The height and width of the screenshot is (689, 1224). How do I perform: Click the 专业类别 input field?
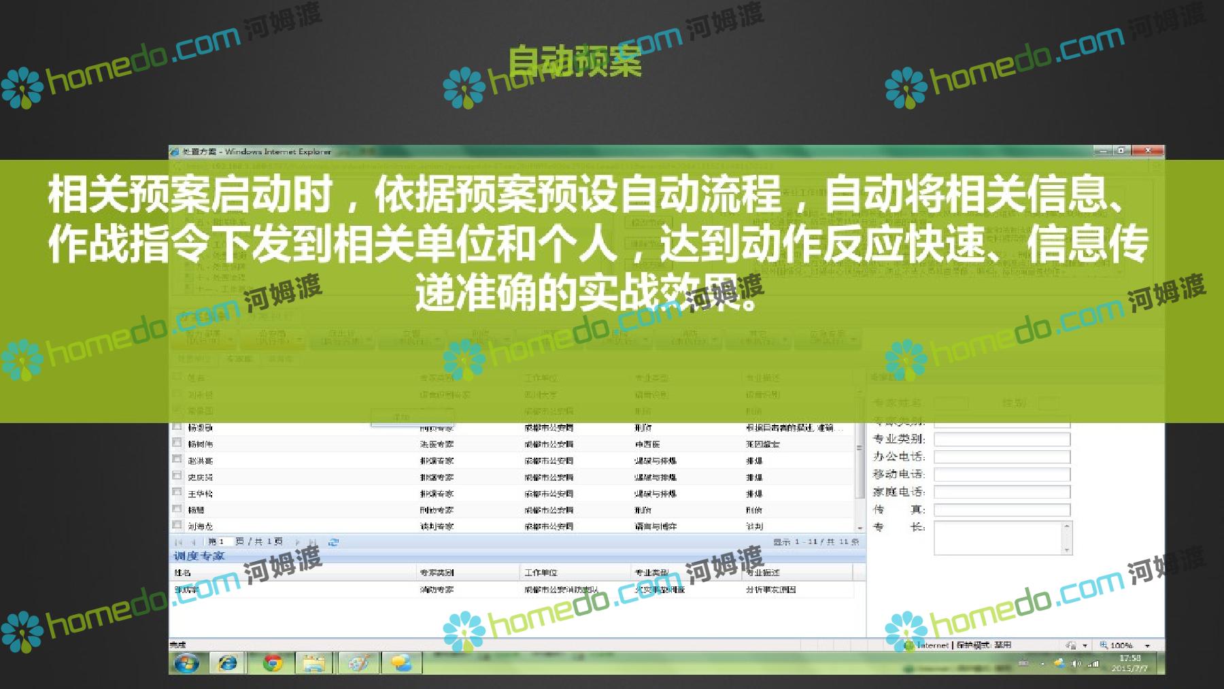coord(1002,439)
